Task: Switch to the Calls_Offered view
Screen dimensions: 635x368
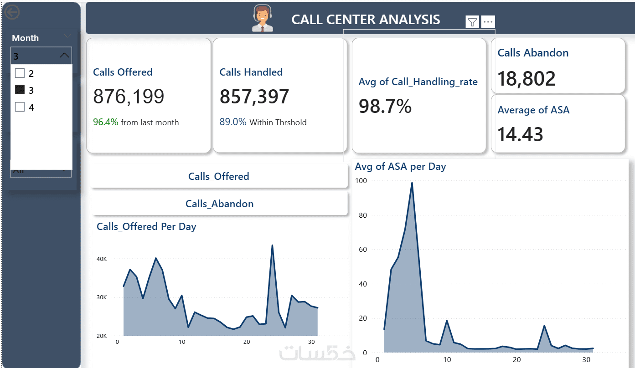Action: 219,177
